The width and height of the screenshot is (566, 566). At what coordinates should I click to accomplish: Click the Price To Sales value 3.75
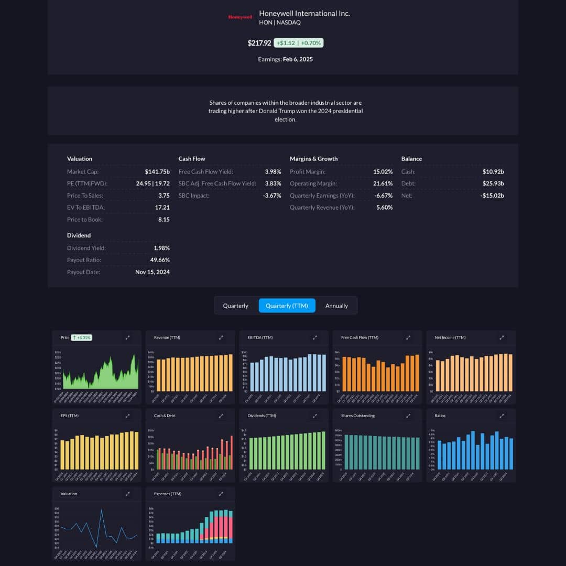pos(164,195)
